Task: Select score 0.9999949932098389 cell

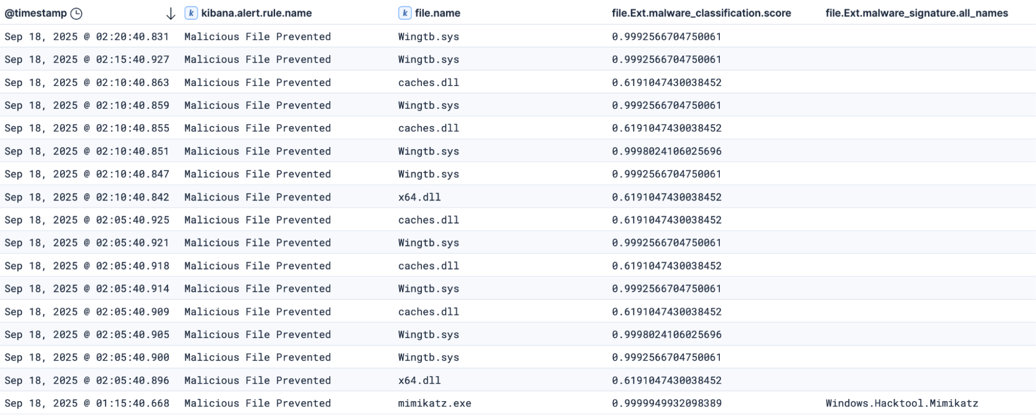Action: coord(666,403)
